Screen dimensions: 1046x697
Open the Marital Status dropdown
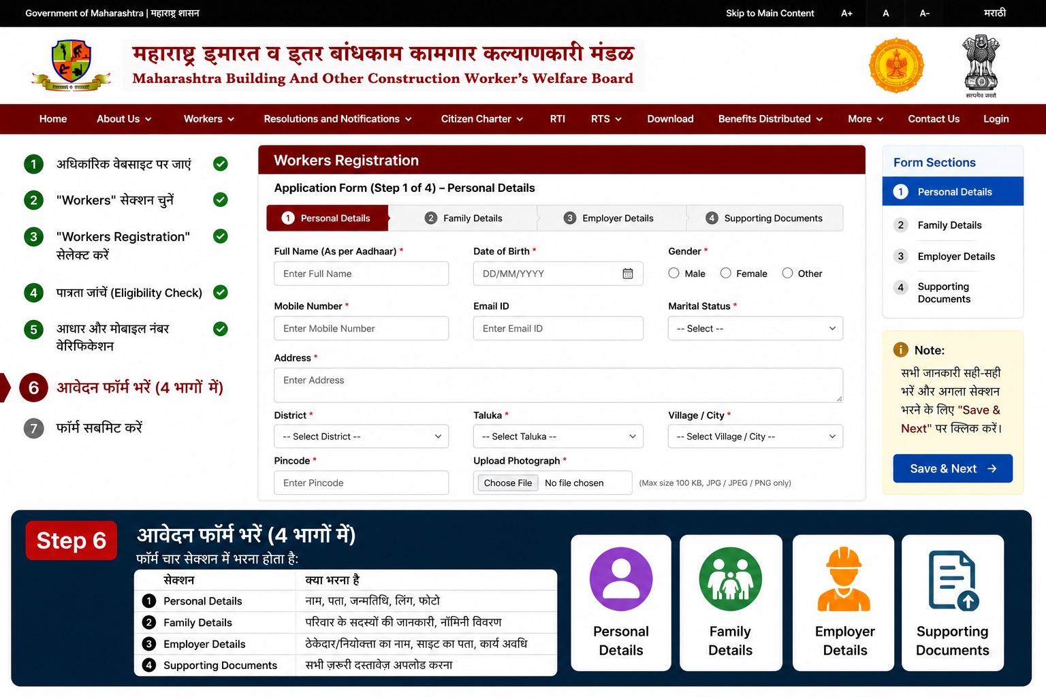755,328
